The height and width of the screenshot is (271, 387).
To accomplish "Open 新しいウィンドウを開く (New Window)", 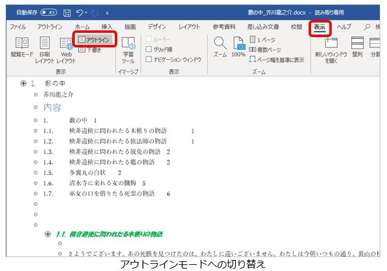I will click(x=330, y=49).
